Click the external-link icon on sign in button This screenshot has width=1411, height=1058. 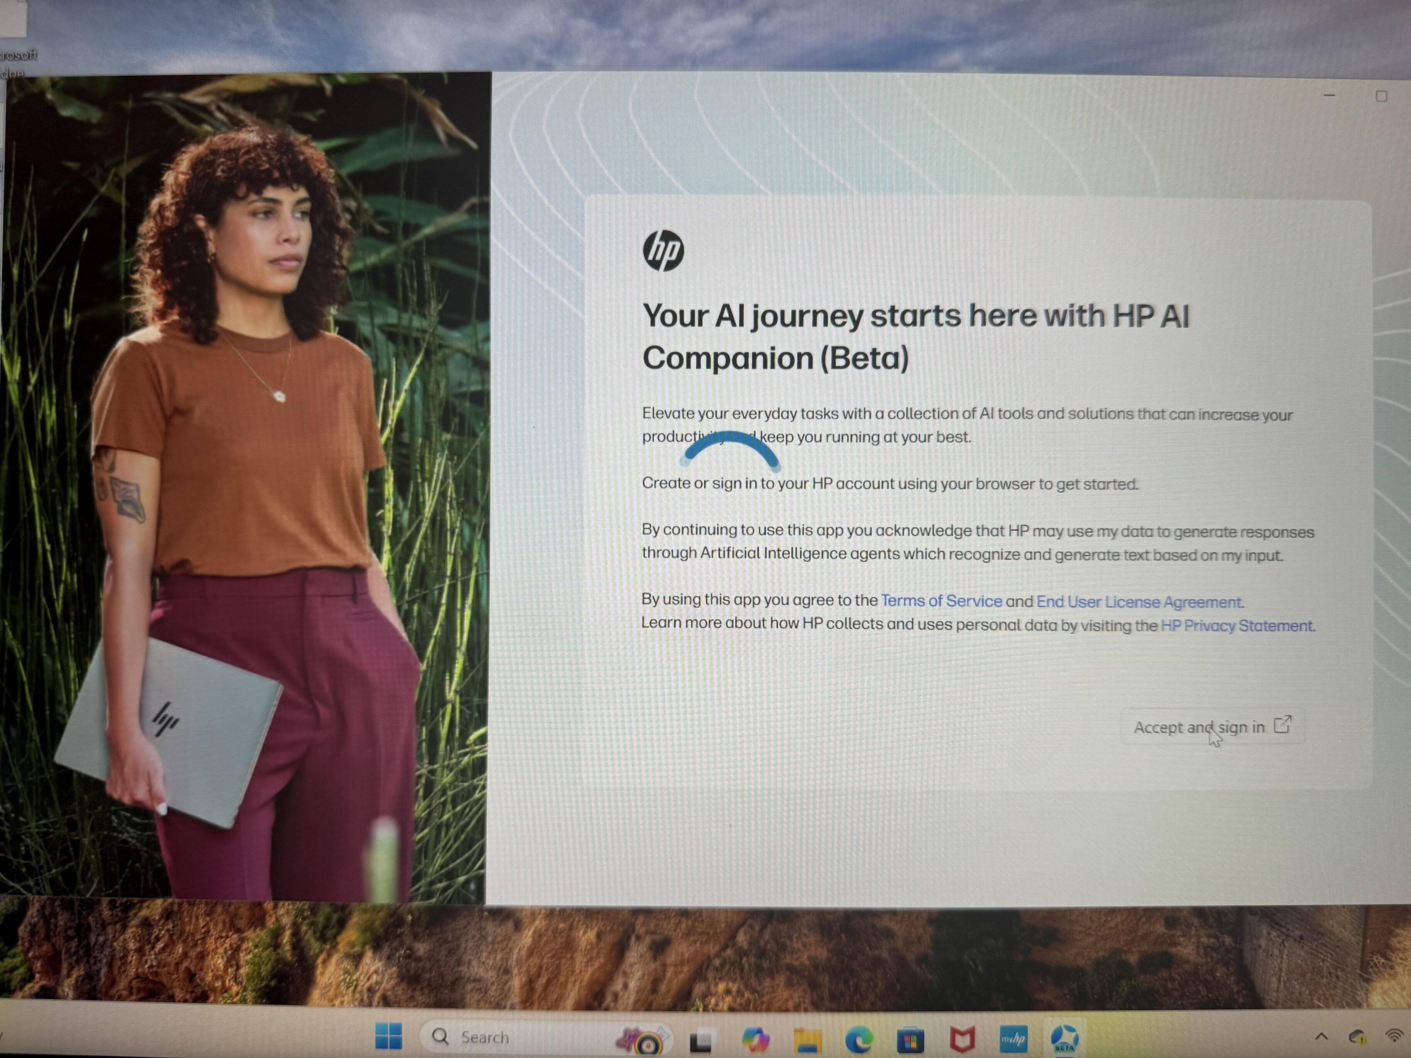tap(1282, 725)
